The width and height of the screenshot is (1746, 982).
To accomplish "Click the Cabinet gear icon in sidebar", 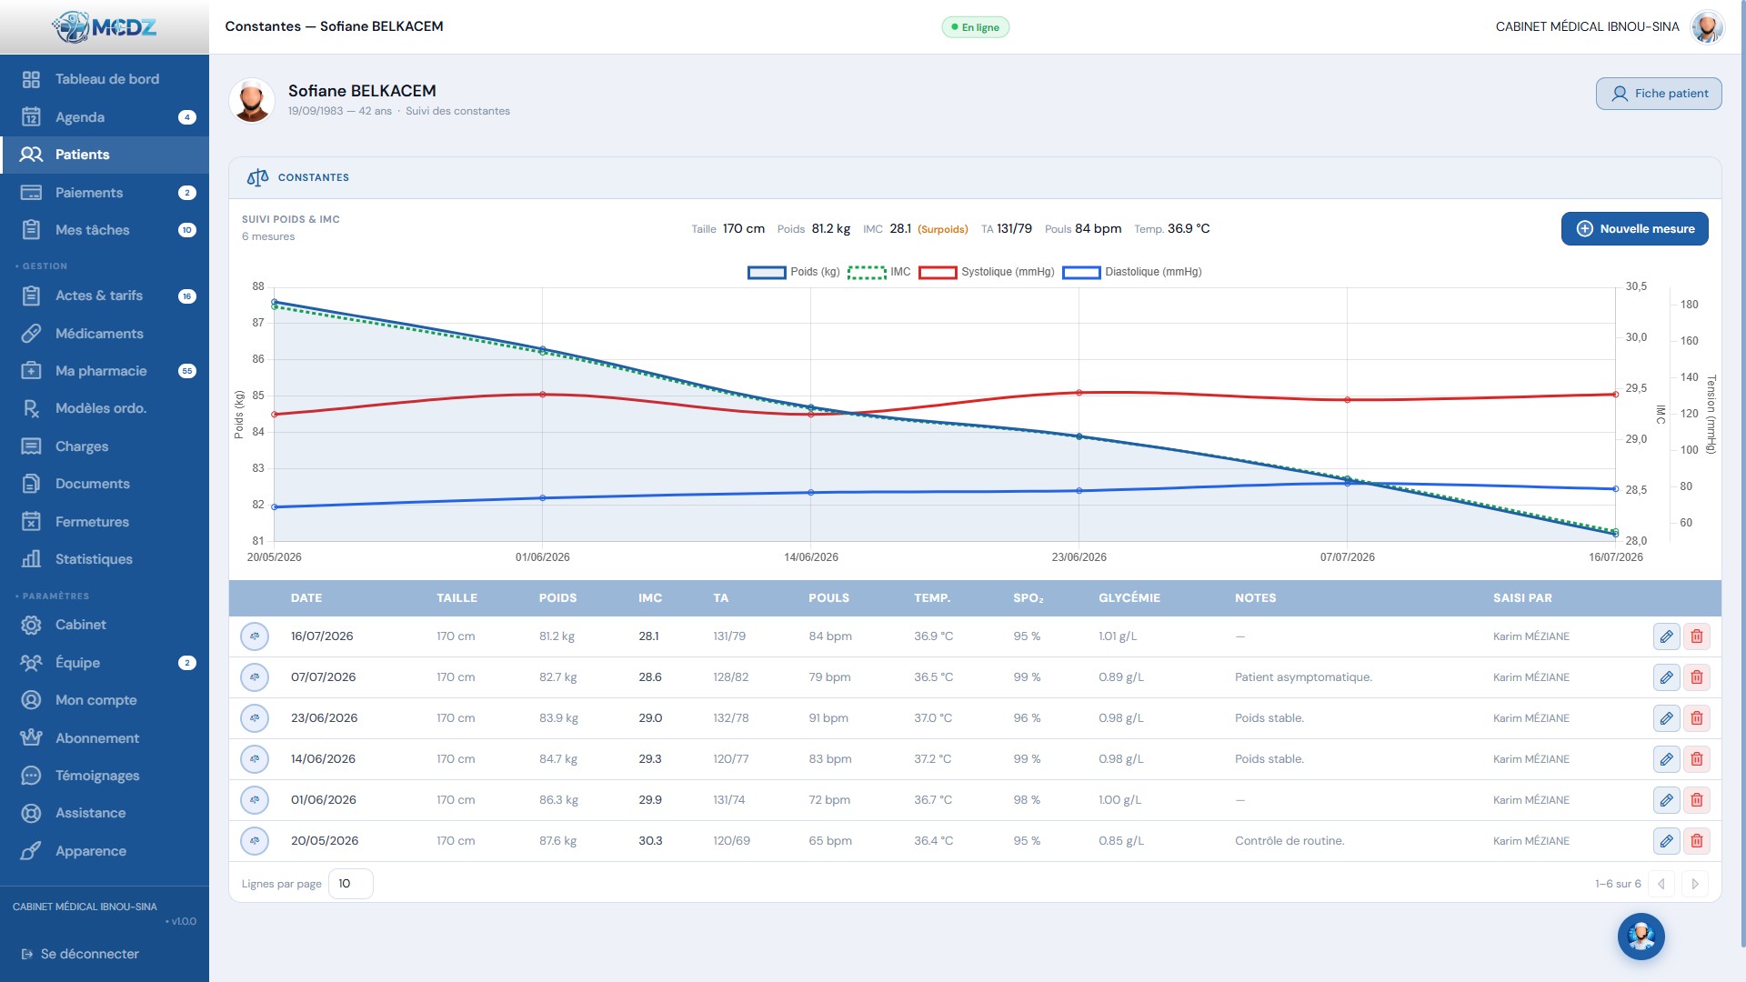I will [x=31, y=625].
